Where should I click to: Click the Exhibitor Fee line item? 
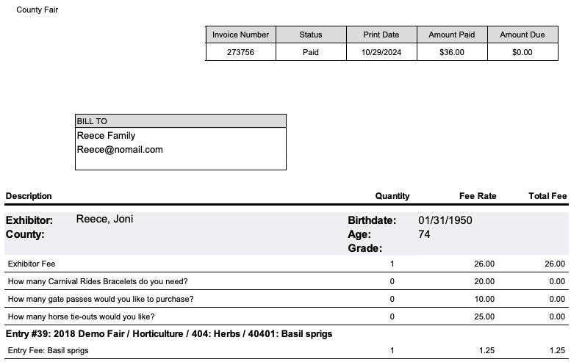click(x=32, y=264)
